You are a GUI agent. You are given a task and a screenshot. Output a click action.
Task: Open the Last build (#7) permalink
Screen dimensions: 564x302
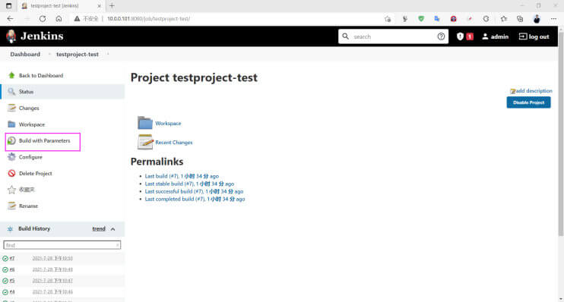(182, 176)
